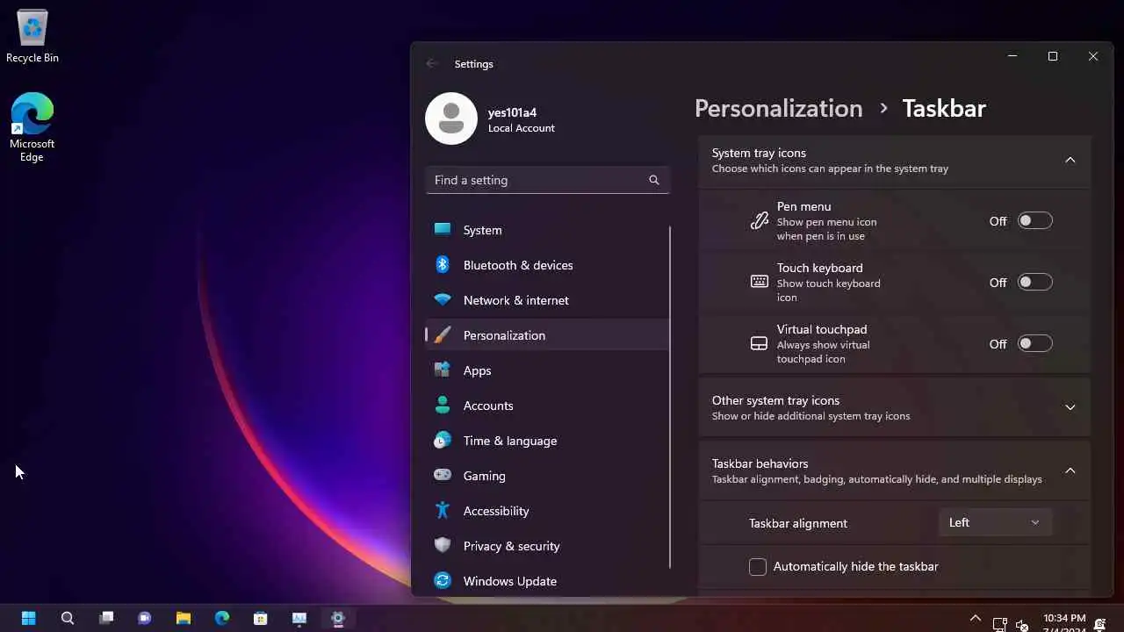The width and height of the screenshot is (1124, 632).
Task: Open the Apps settings category
Action: (x=547, y=370)
